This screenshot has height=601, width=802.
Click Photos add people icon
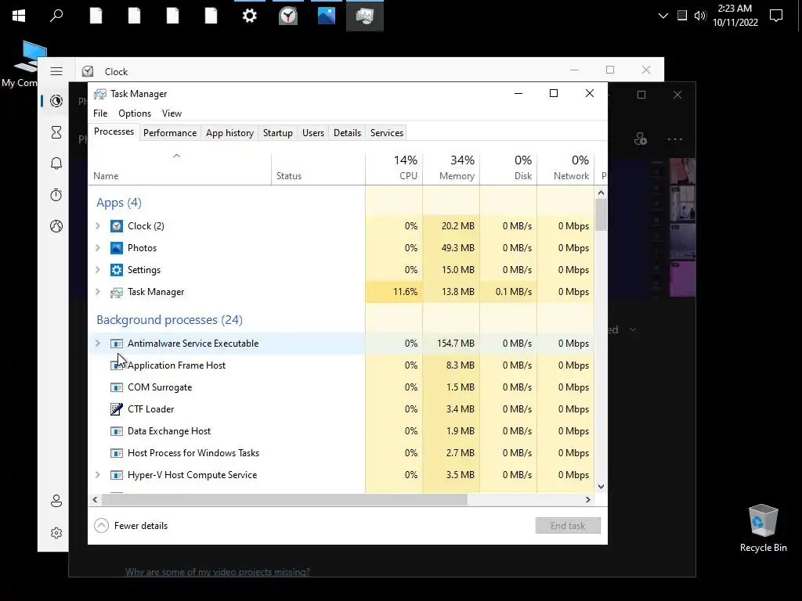(x=641, y=139)
